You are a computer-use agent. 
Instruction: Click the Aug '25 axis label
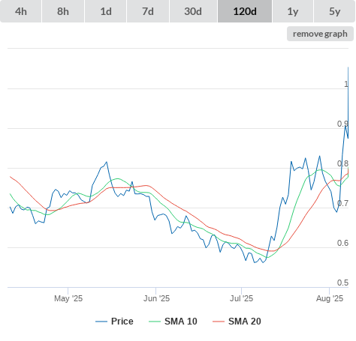click(330, 298)
